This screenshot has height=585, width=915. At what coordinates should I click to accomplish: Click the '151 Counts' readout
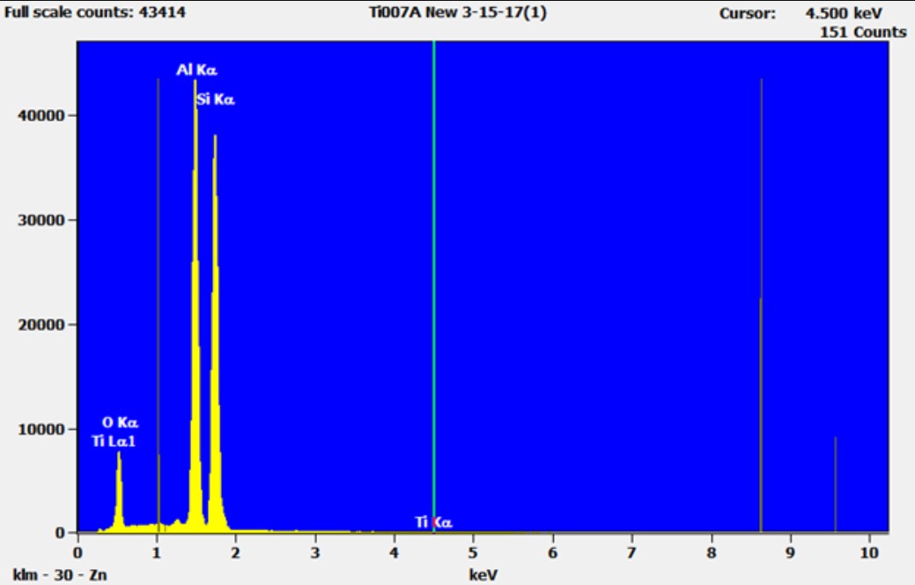point(863,32)
